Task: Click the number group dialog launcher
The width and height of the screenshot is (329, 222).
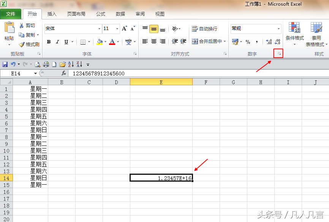Action: tap(279, 54)
